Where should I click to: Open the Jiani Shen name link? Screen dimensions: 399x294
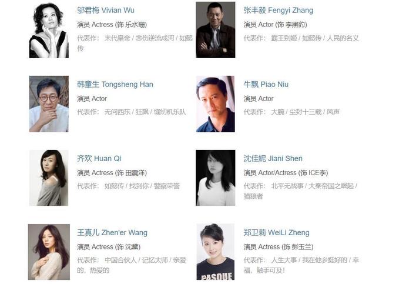point(273,159)
